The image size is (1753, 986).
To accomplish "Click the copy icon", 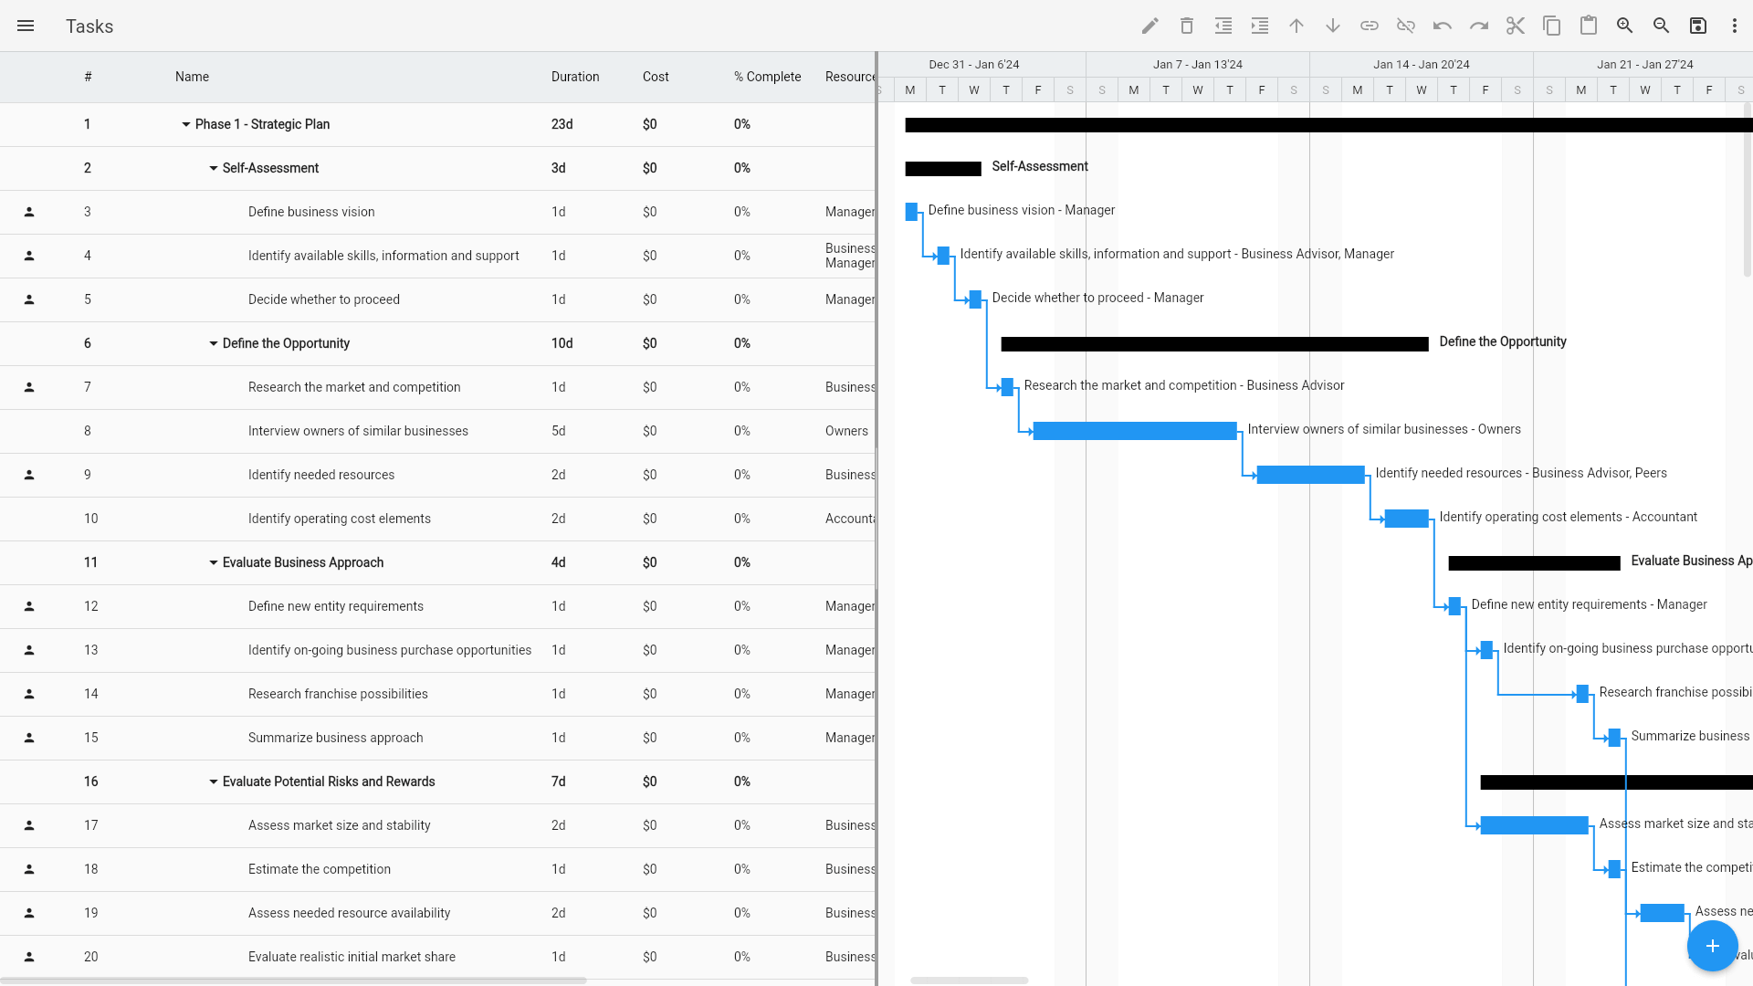I will click(x=1552, y=26).
